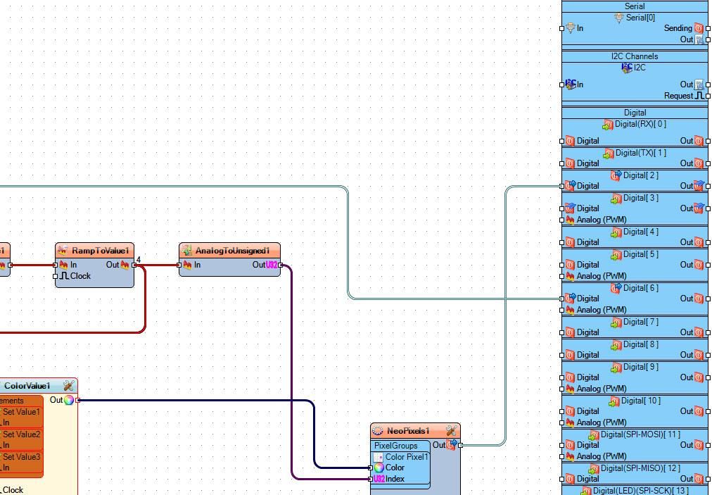Select the RampToValue1 In pin
This screenshot has width=712, height=495.
[55, 265]
